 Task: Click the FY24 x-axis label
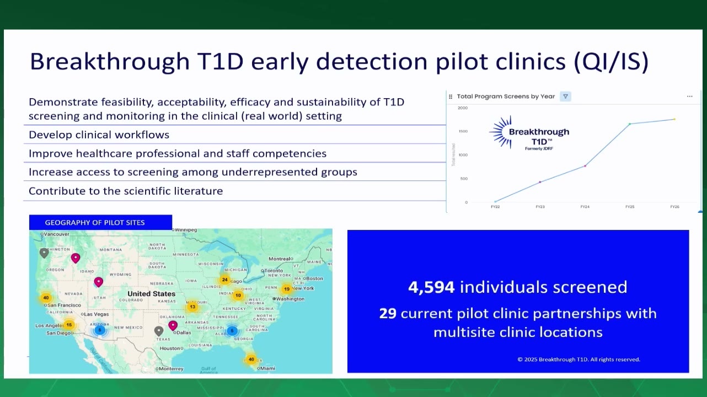click(585, 207)
